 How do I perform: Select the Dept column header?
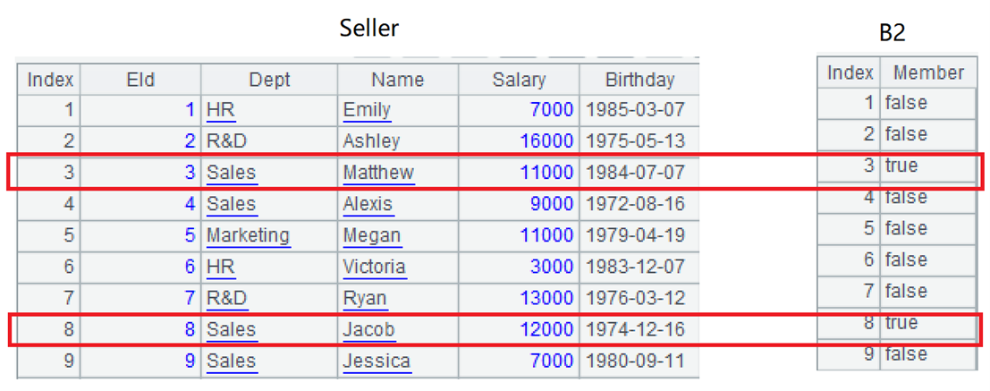tap(269, 80)
